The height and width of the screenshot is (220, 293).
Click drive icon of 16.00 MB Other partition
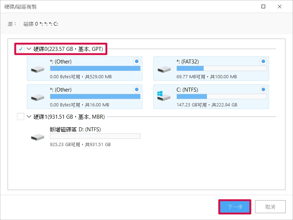point(38,98)
